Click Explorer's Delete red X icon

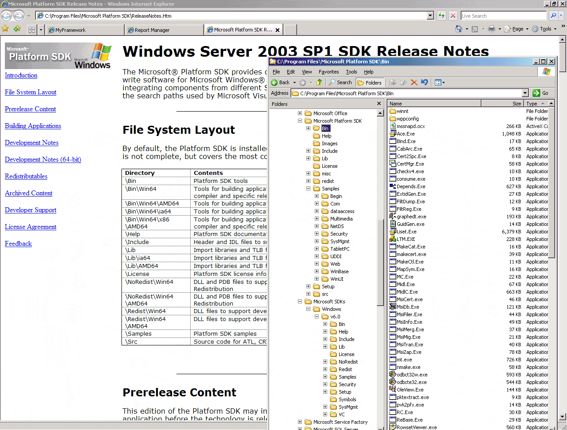point(414,82)
